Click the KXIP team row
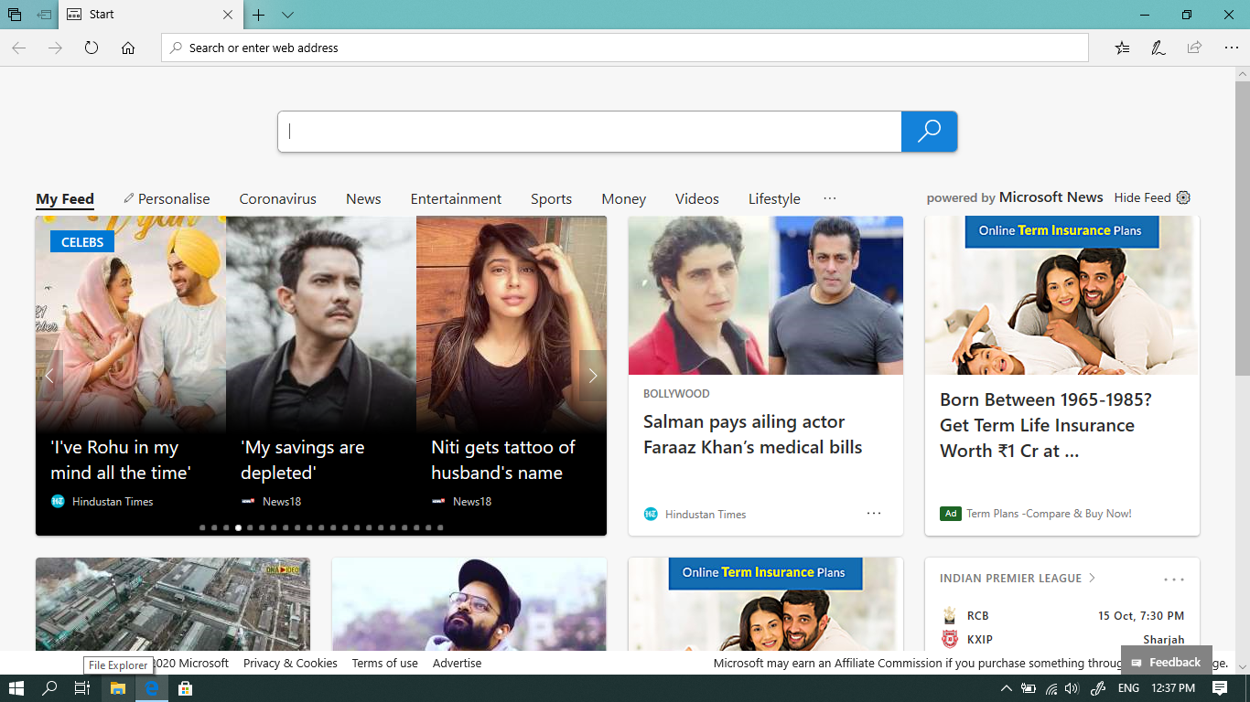Viewport: 1250px width, 702px height. (x=1062, y=639)
